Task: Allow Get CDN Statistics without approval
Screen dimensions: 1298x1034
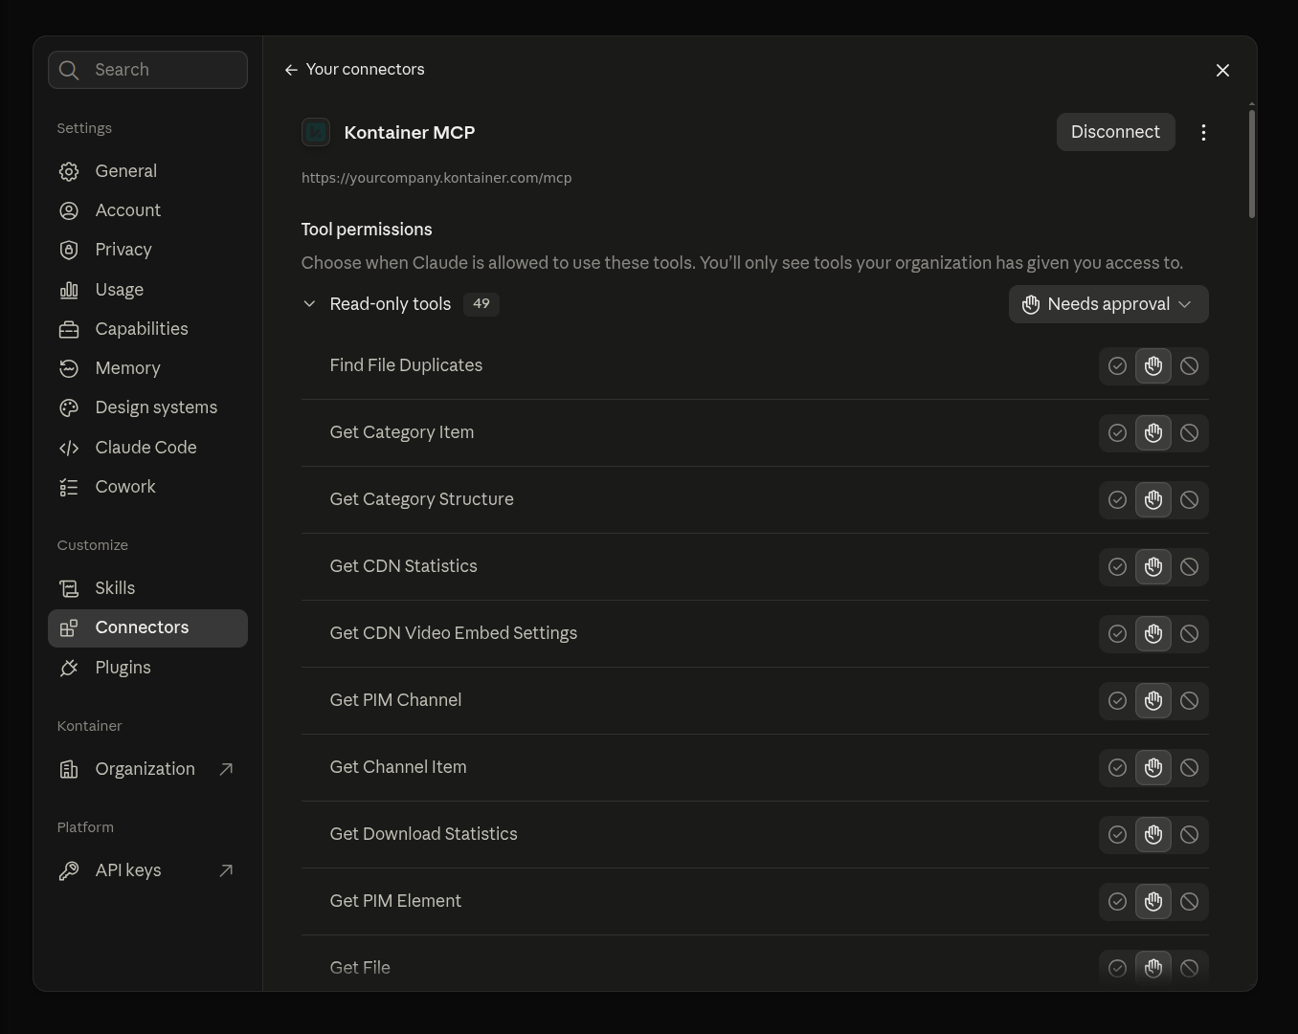Action: (1117, 567)
